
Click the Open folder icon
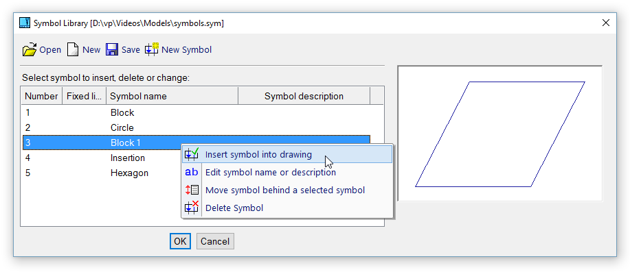tap(30, 50)
